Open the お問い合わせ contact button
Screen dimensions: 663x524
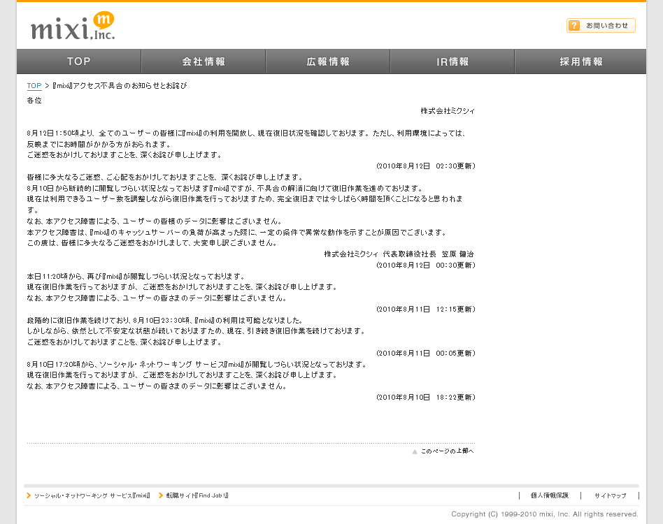click(x=601, y=26)
